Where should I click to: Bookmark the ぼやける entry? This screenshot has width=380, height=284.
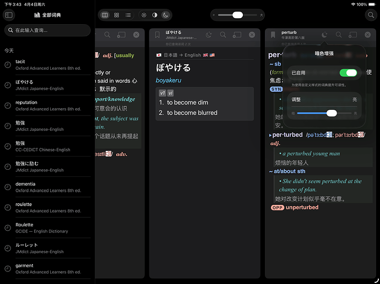[157, 35]
